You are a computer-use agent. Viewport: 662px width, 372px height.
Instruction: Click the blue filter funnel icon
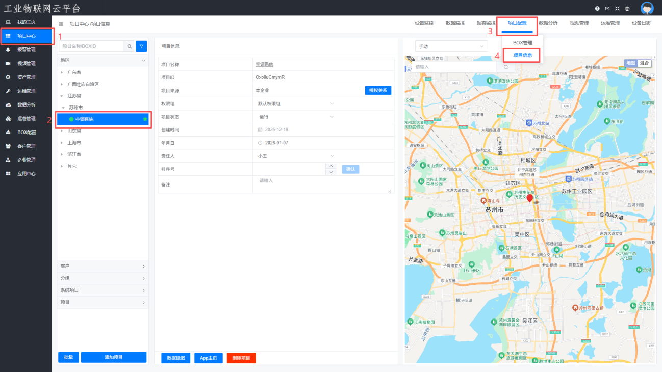(141, 46)
